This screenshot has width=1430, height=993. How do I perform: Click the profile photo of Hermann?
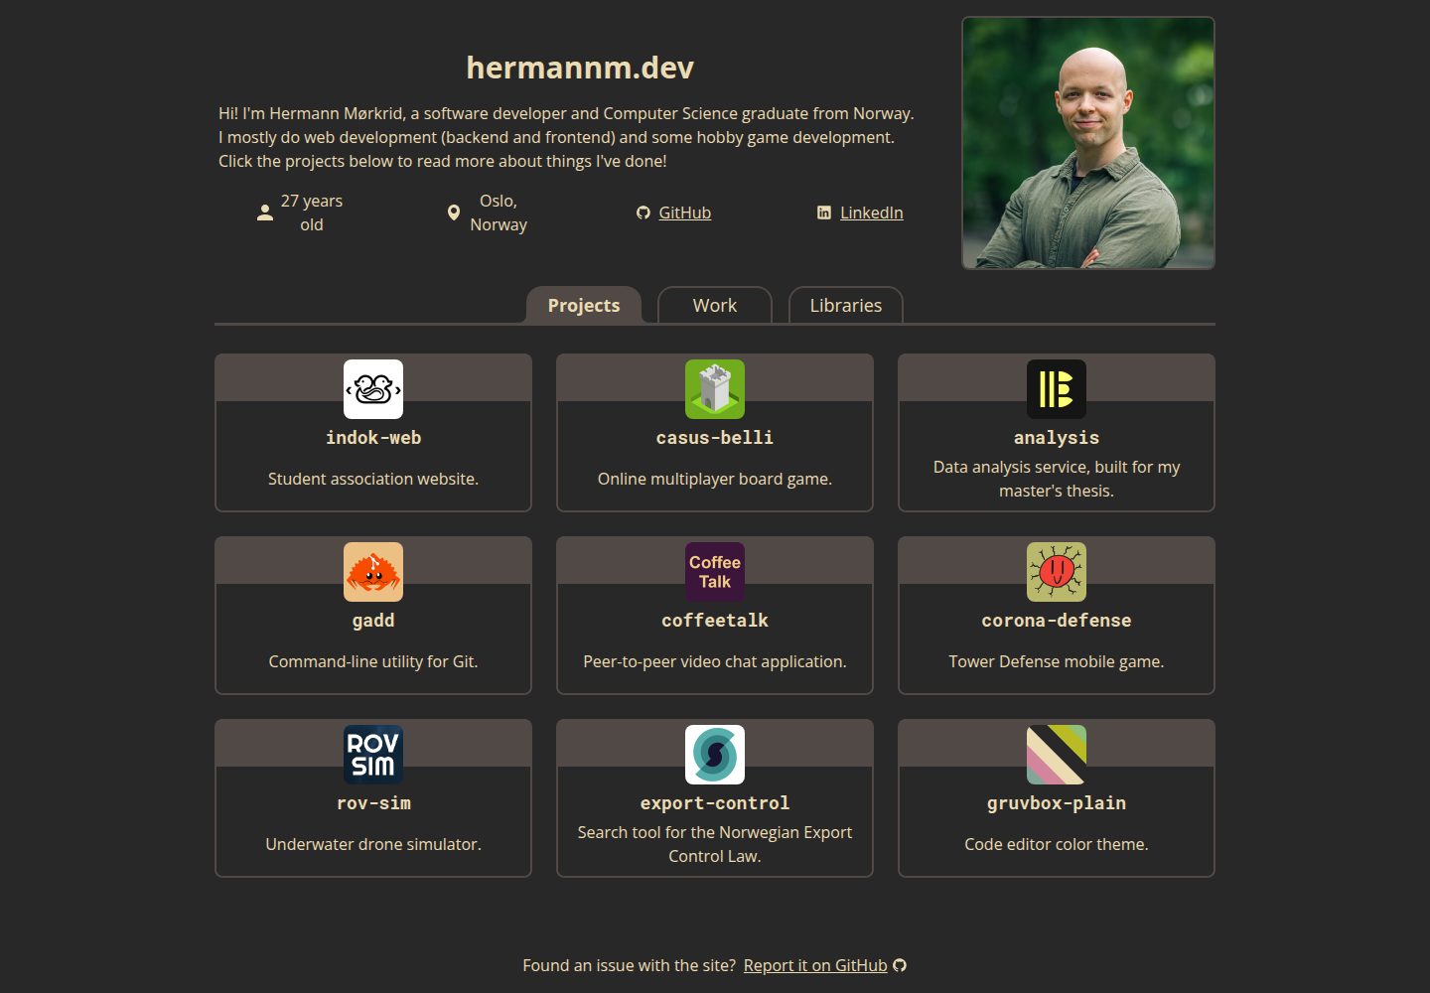point(1088,143)
